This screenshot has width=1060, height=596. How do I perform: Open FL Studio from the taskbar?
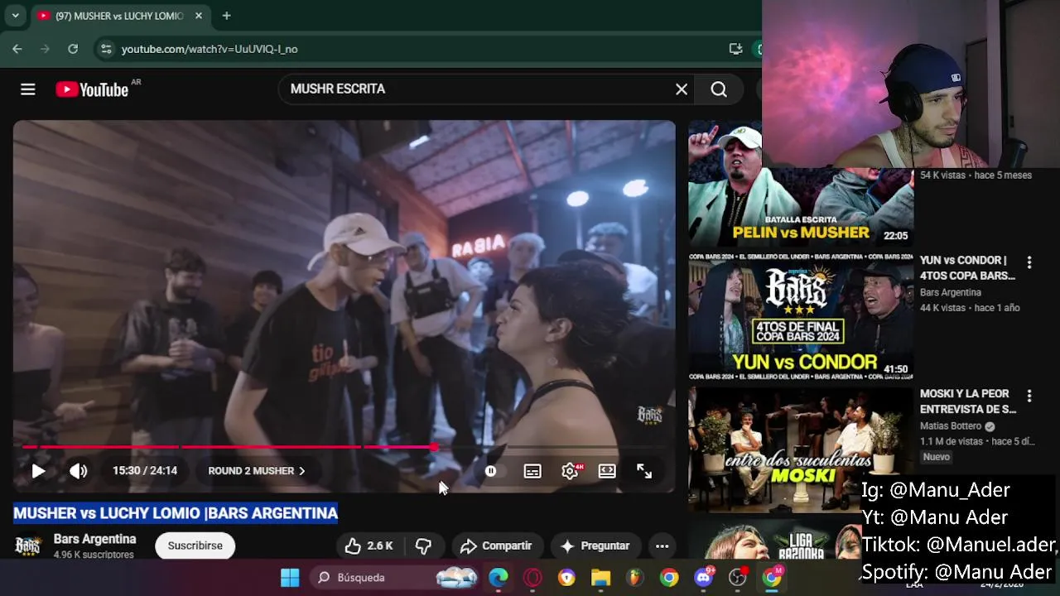(634, 578)
